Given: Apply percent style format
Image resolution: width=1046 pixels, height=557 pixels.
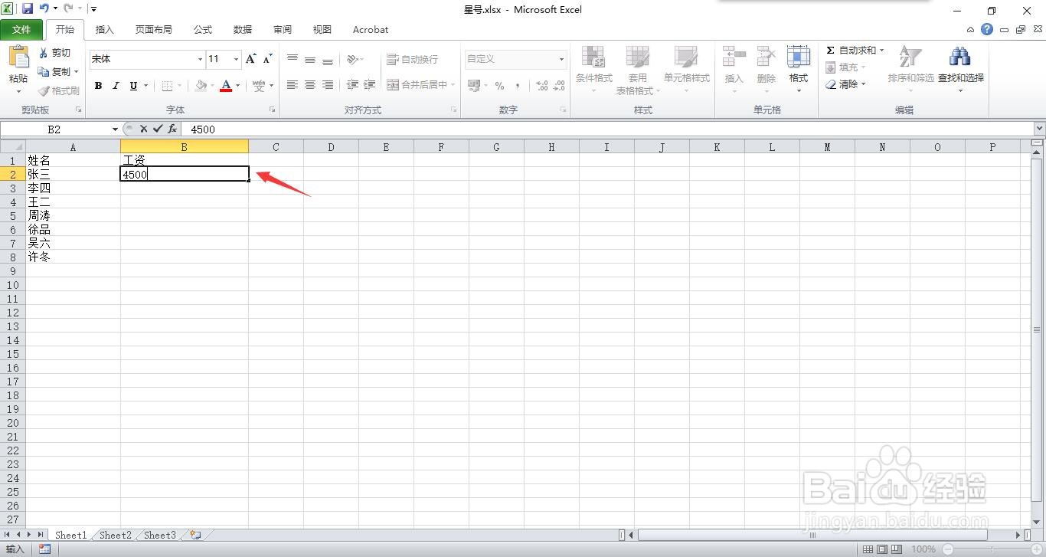Looking at the screenshot, I should [499, 86].
